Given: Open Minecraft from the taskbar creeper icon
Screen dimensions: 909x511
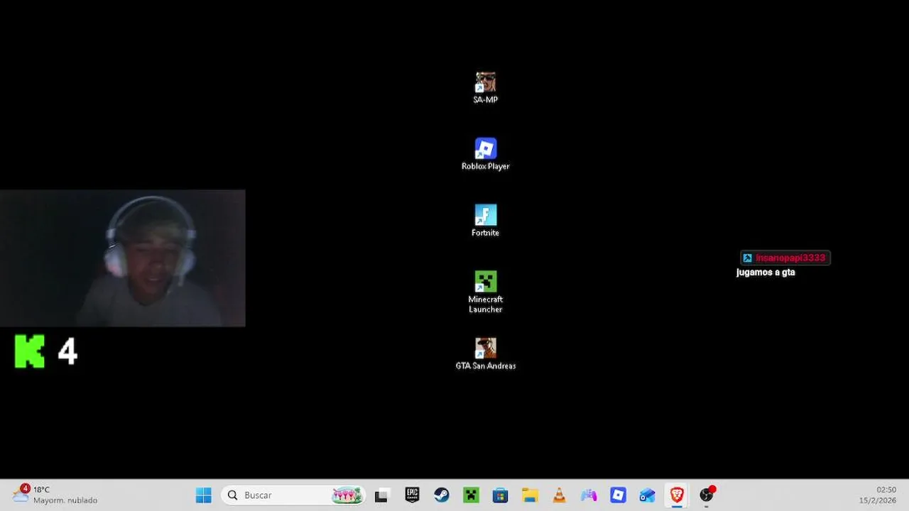Looking at the screenshot, I should point(472,495).
